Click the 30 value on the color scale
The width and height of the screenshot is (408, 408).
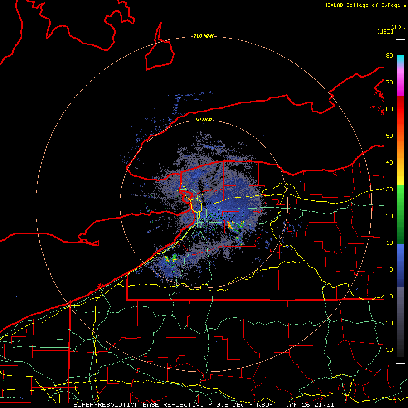click(389, 189)
